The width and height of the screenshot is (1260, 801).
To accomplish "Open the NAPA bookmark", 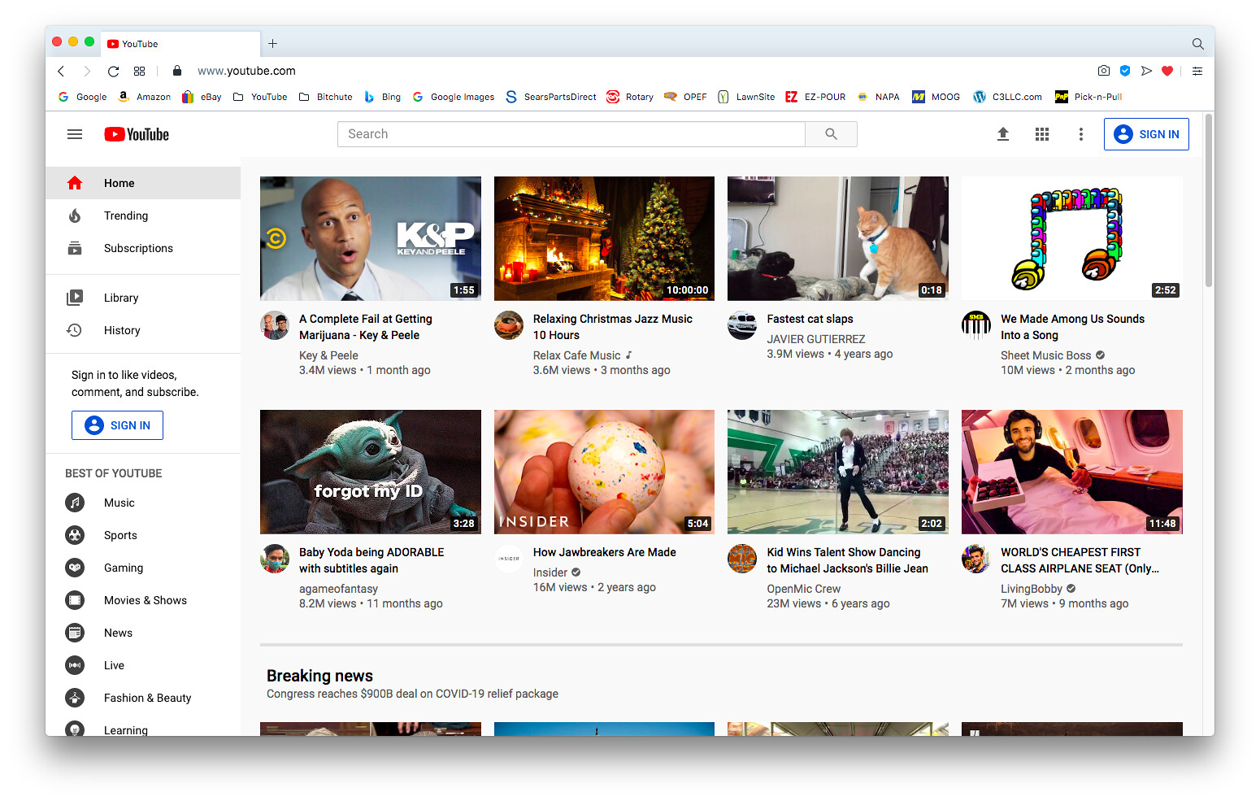I will 879,97.
